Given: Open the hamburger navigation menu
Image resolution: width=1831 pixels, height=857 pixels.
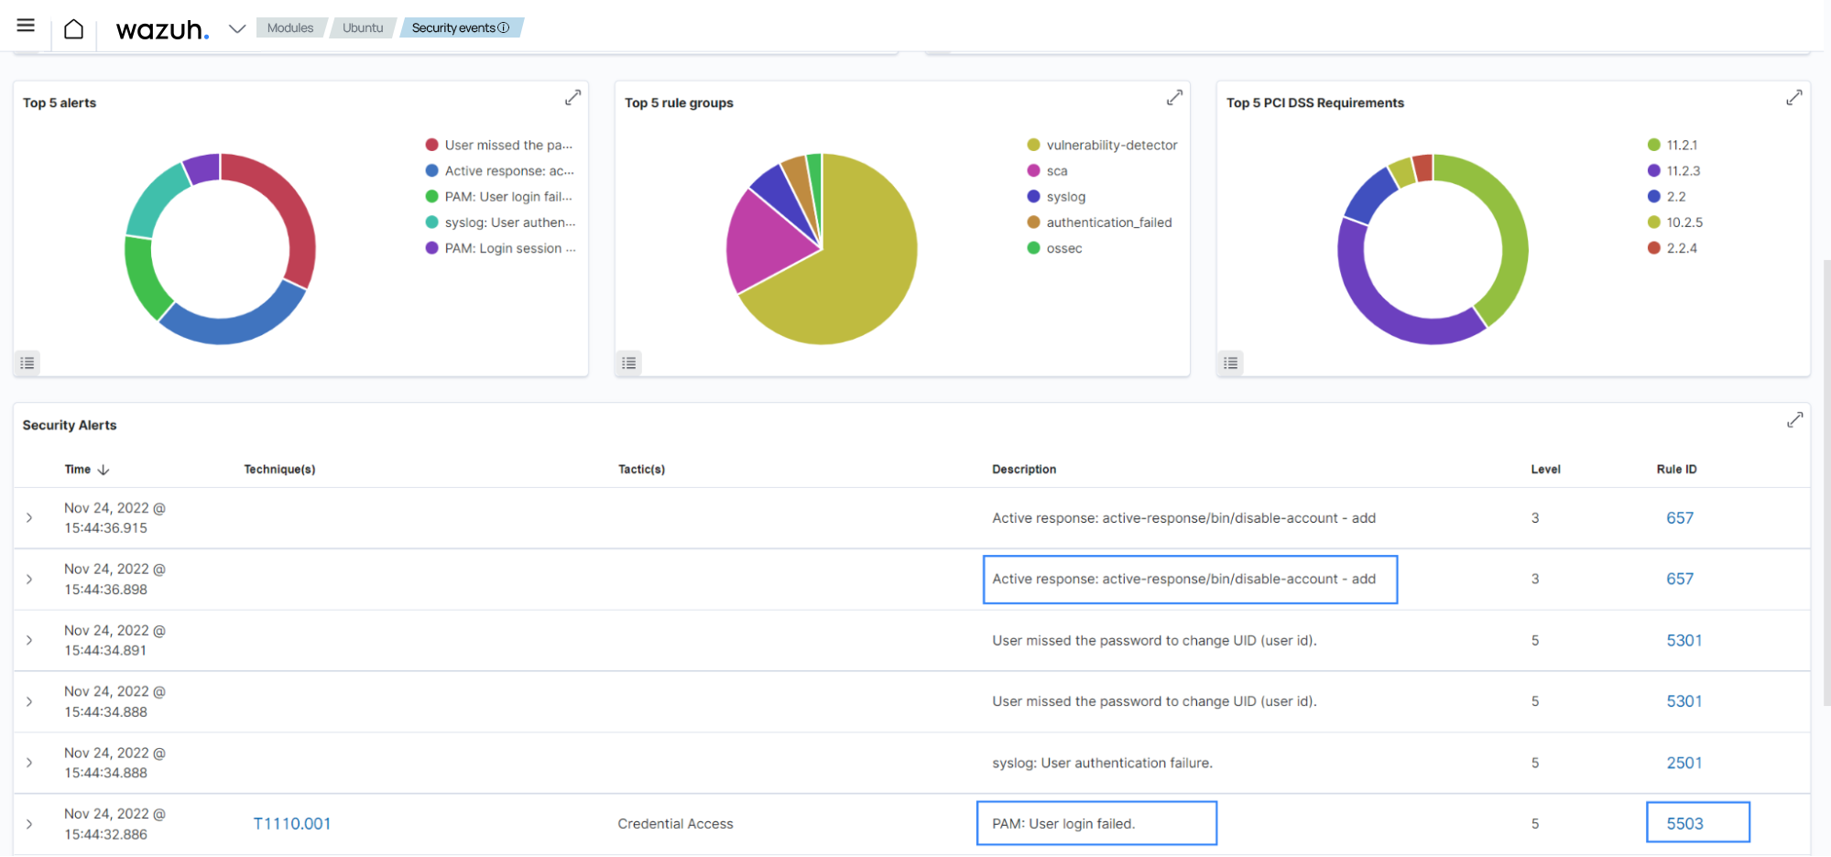Looking at the screenshot, I should pyautogui.click(x=26, y=26).
